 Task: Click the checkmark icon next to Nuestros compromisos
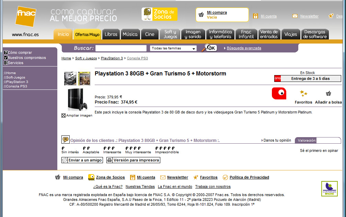6,58
